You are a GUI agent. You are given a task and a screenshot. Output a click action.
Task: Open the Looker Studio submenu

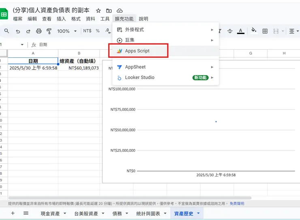click(166, 78)
